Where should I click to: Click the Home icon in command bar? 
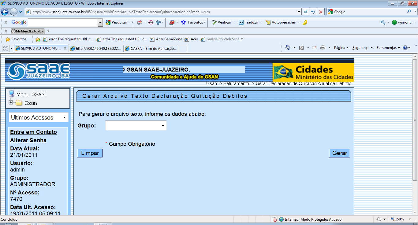point(288,48)
